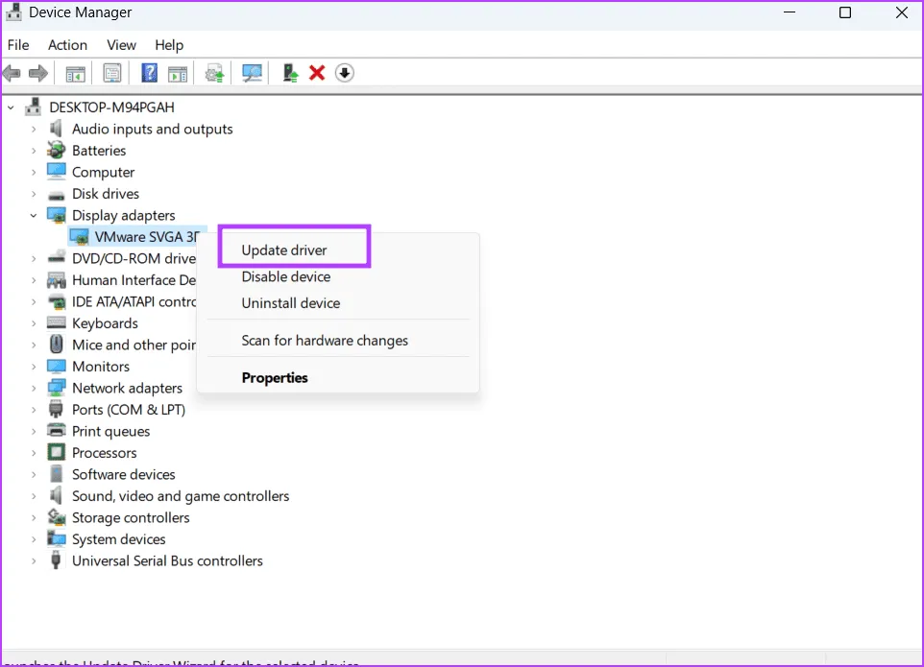This screenshot has width=924, height=667.
Task: Expand the Network adapters category
Action: point(34,389)
